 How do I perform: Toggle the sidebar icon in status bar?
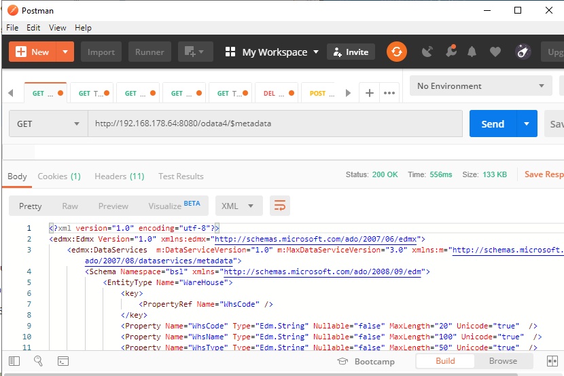pos(14,361)
